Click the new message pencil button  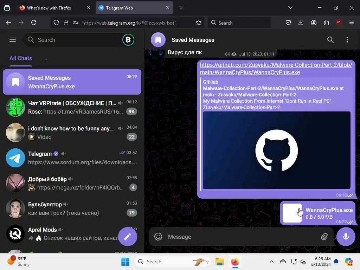pyautogui.click(x=128, y=237)
